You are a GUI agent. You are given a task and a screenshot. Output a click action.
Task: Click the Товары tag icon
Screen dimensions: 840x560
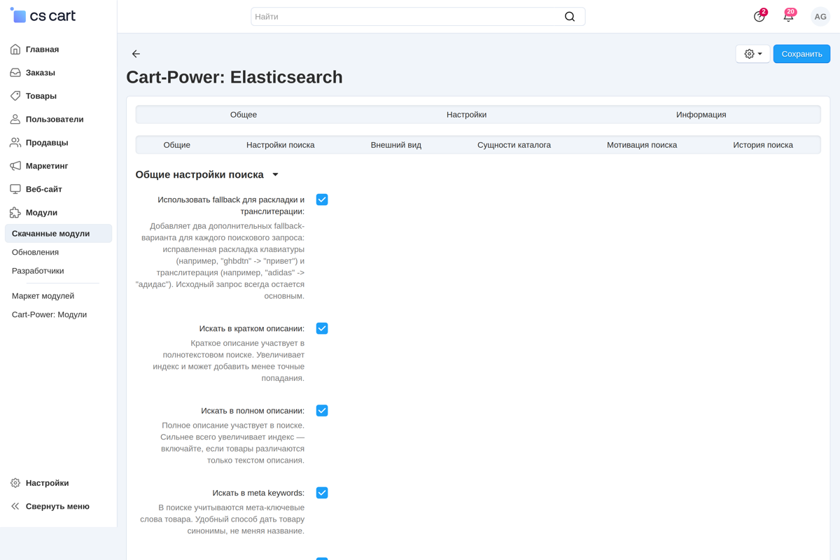(15, 96)
